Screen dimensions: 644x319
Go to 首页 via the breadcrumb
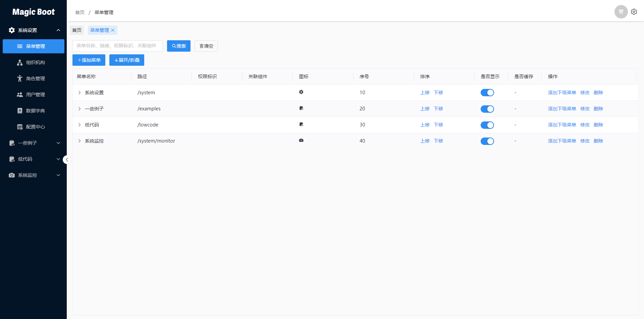pyautogui.click(x=80, y=12)
